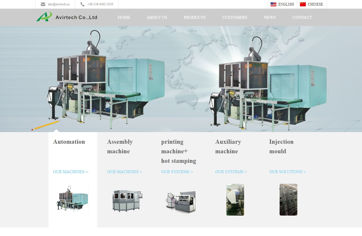The width and height of the screenshot is (362, 236).
Task: Open the PRODUCTS menu
Action: [195, 18]
